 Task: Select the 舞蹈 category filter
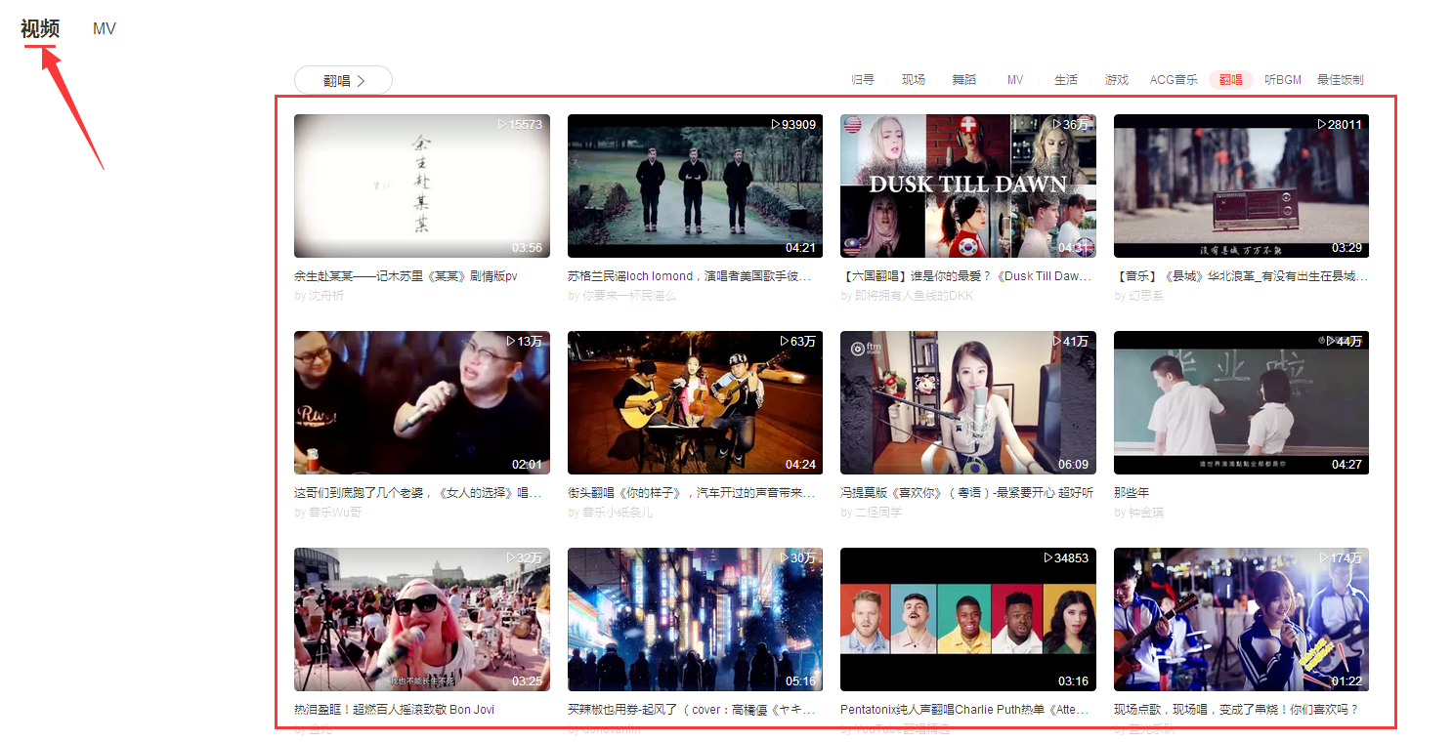click(x=964, y=80)
